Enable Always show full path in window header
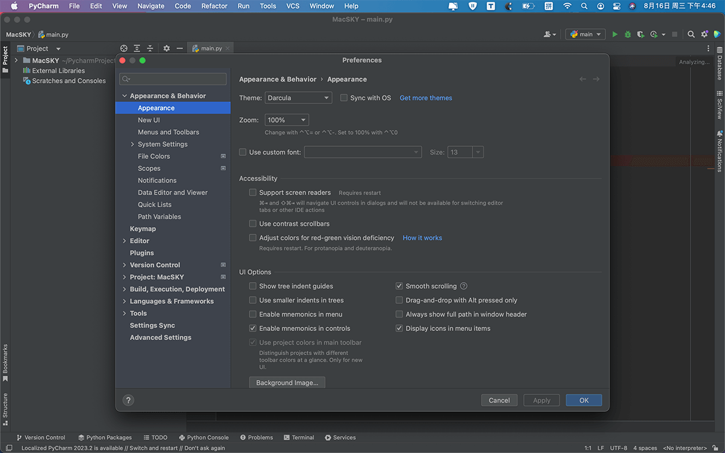Screen dimensions: 725x453 tap(399, 315)
